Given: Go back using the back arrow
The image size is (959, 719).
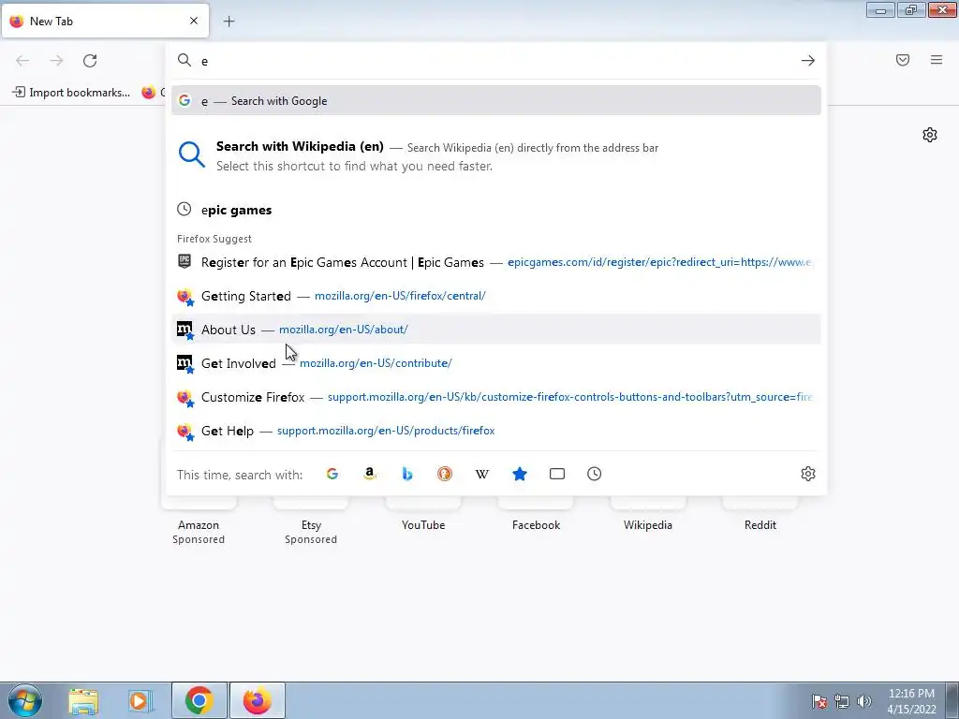Looking at the screenshot, I should [x=22, y=61].
